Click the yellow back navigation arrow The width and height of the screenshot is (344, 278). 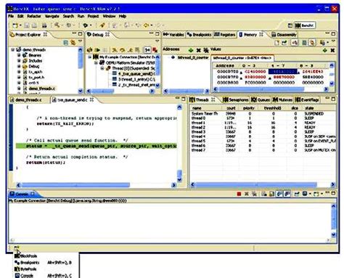pos(146,25)
